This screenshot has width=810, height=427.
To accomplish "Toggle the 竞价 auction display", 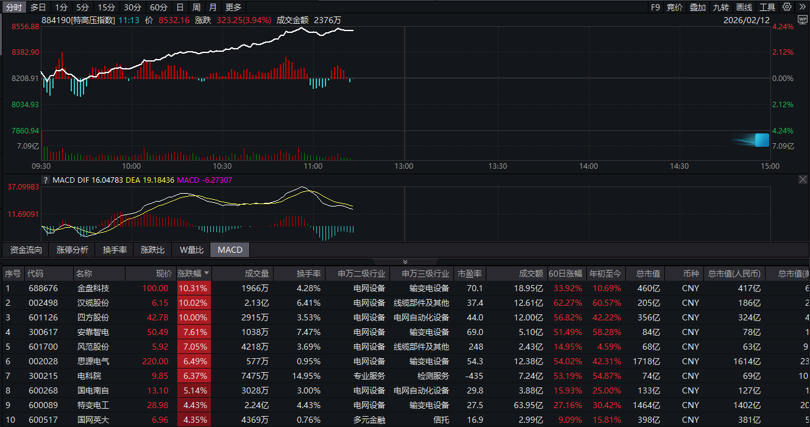I will point(675,7).
